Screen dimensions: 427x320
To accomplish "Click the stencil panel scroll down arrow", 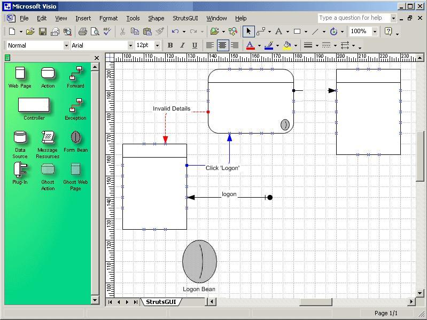I will (x=95, y=300).
